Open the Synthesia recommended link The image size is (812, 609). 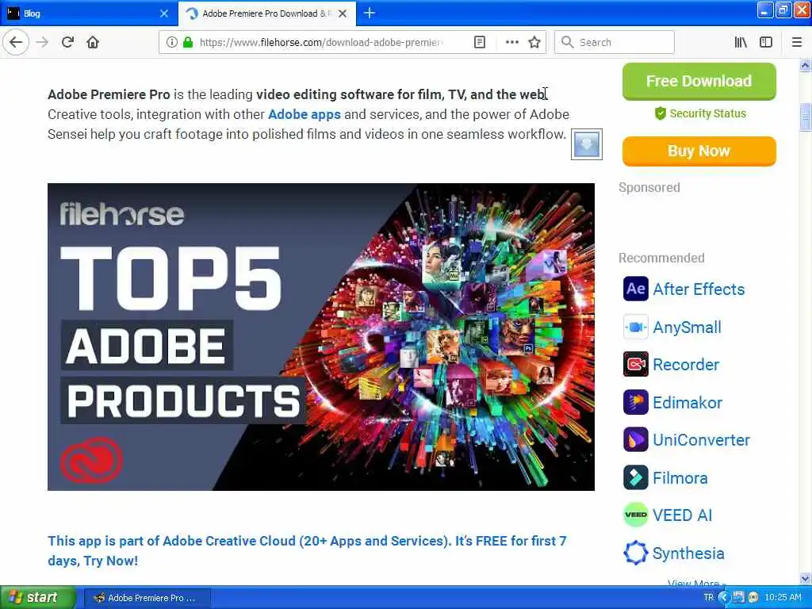[688, 553]
